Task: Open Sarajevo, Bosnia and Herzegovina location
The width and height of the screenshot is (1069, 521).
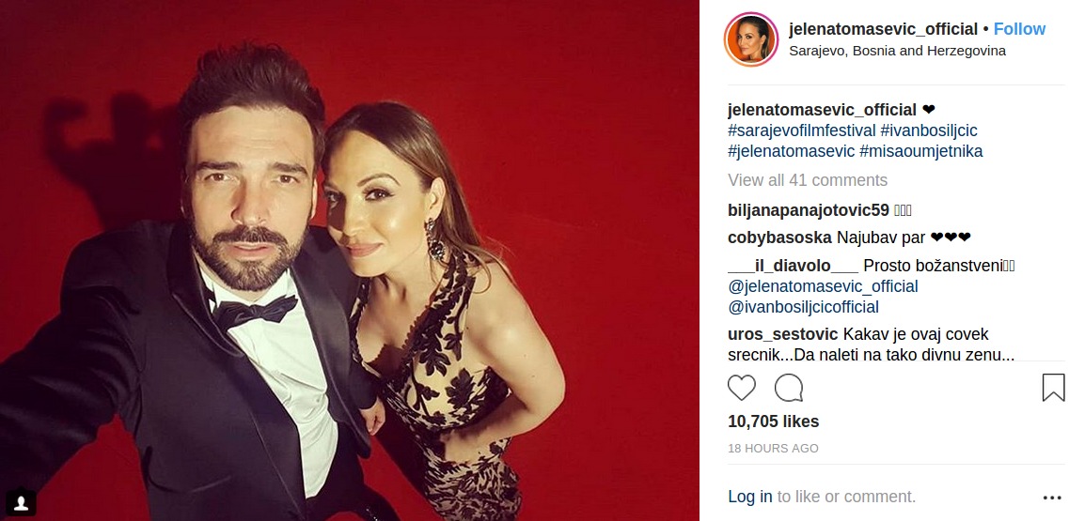Action: point(897,51)
